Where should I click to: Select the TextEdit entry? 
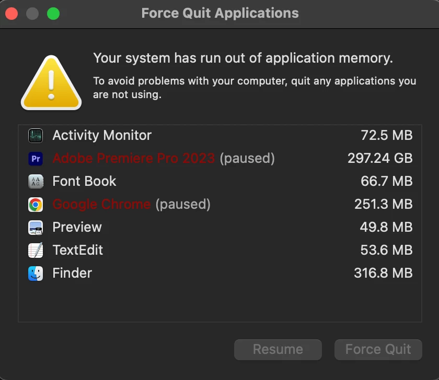(x=220, y=250)
